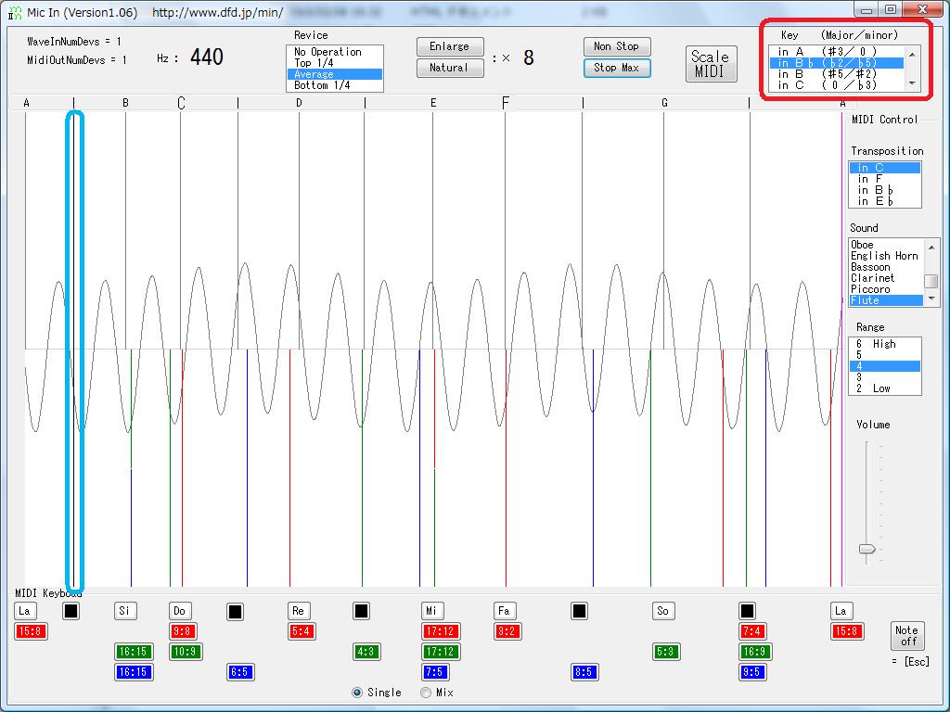Select Range '2 Low'
The image size is (950, 712).
pos(885,388)
